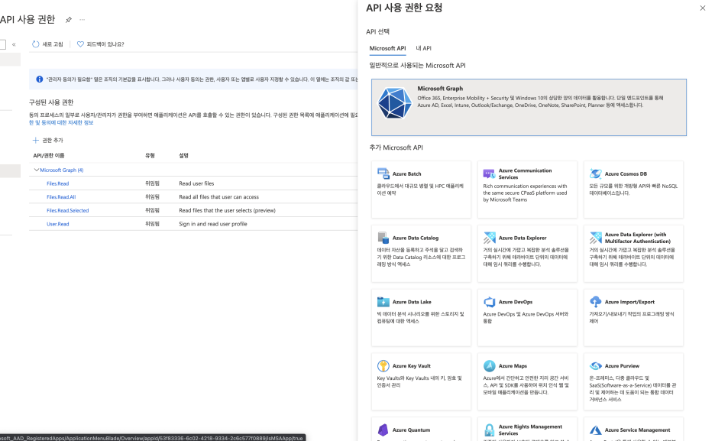Open the Files.Read permission link
Viewport: 715px width, 441px height.
pyautogui.click(x=57, y=183)
